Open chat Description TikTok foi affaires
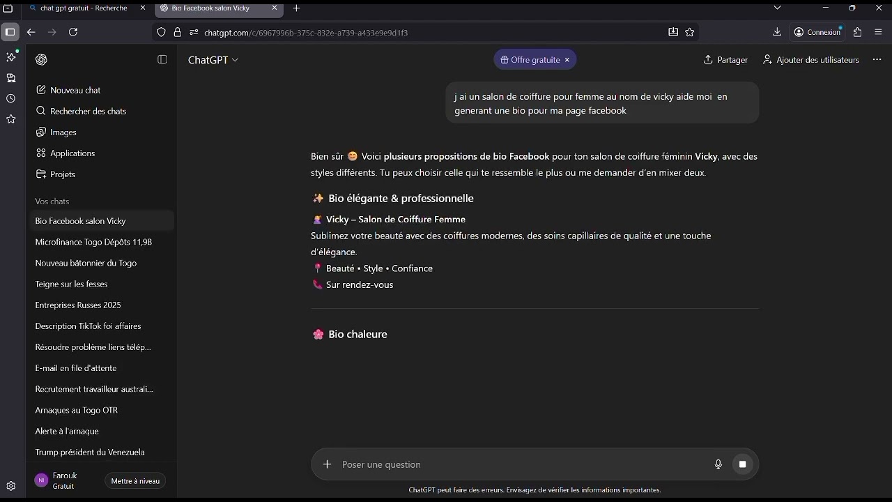 click(x=101, y=326)
